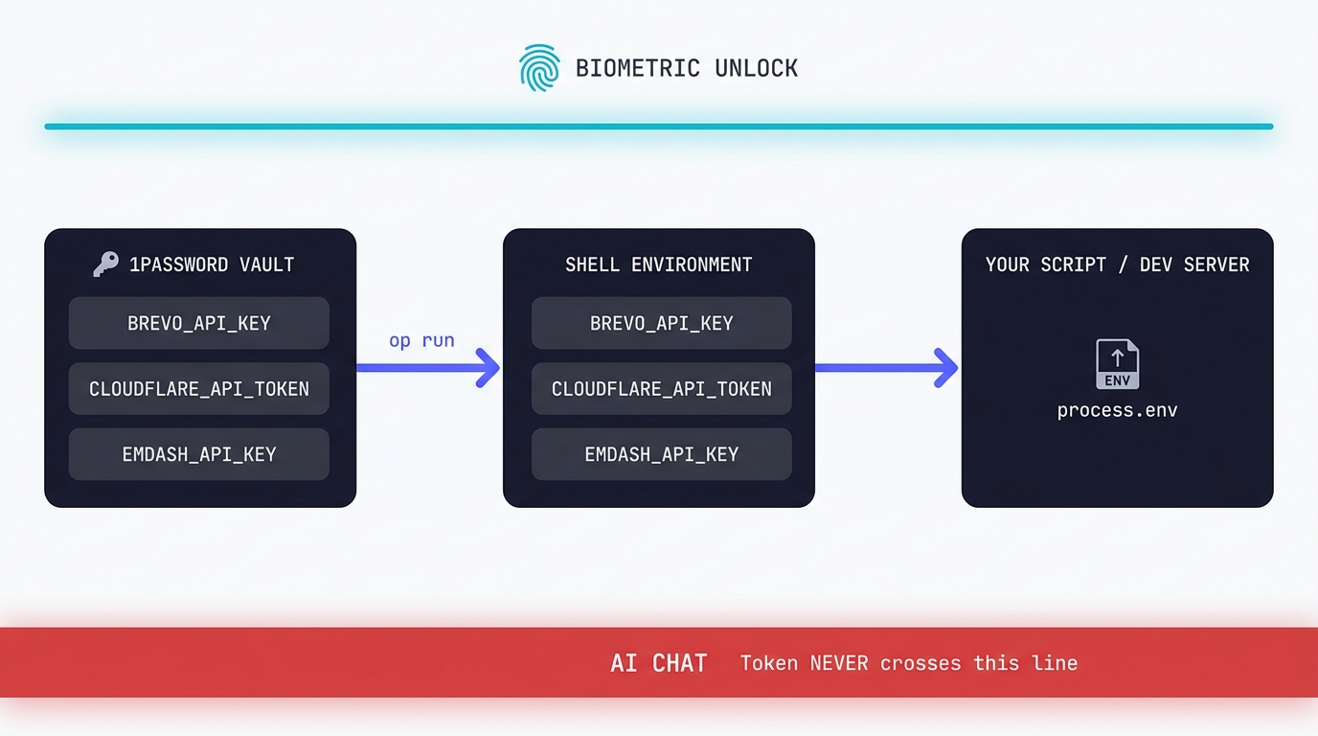
Task: Click the 1PASSWORD VAULT title
Action: tap(212, 264)
